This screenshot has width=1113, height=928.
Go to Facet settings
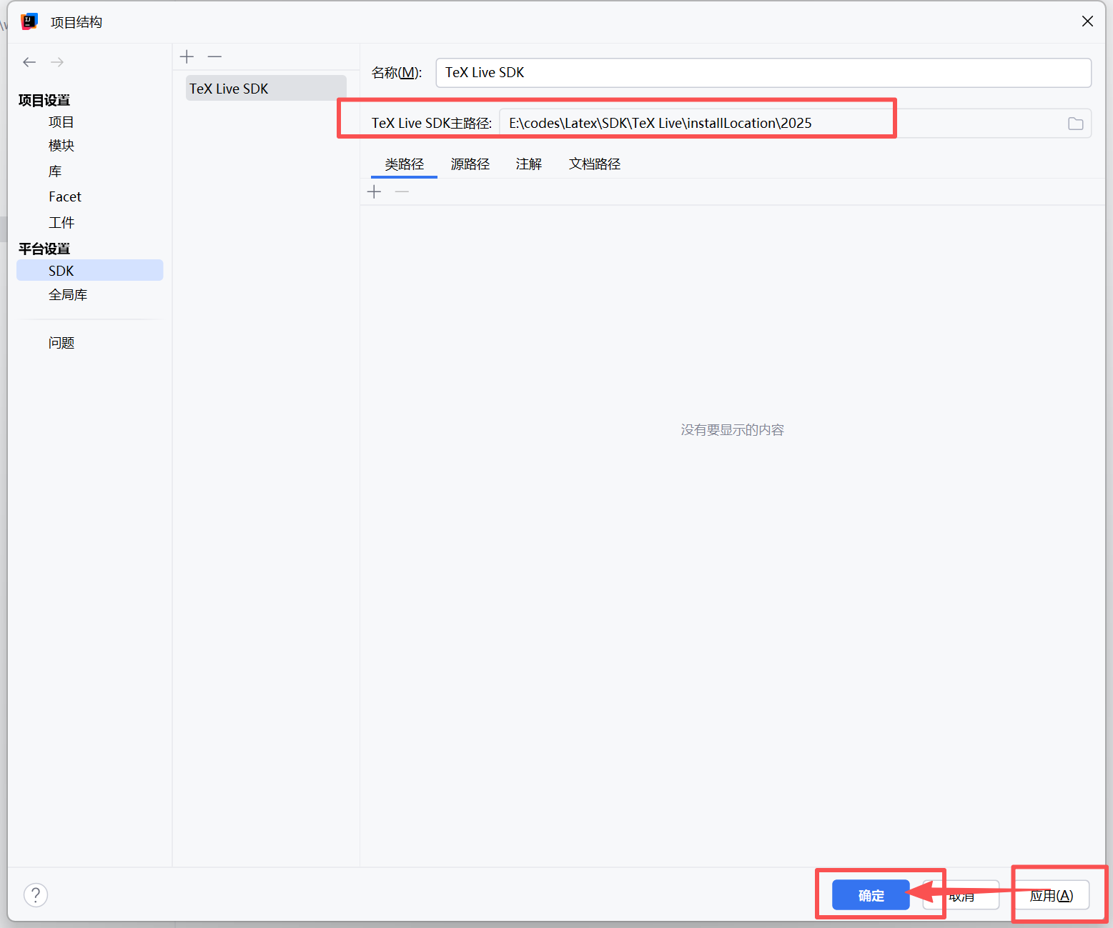[x=65, y=196]
